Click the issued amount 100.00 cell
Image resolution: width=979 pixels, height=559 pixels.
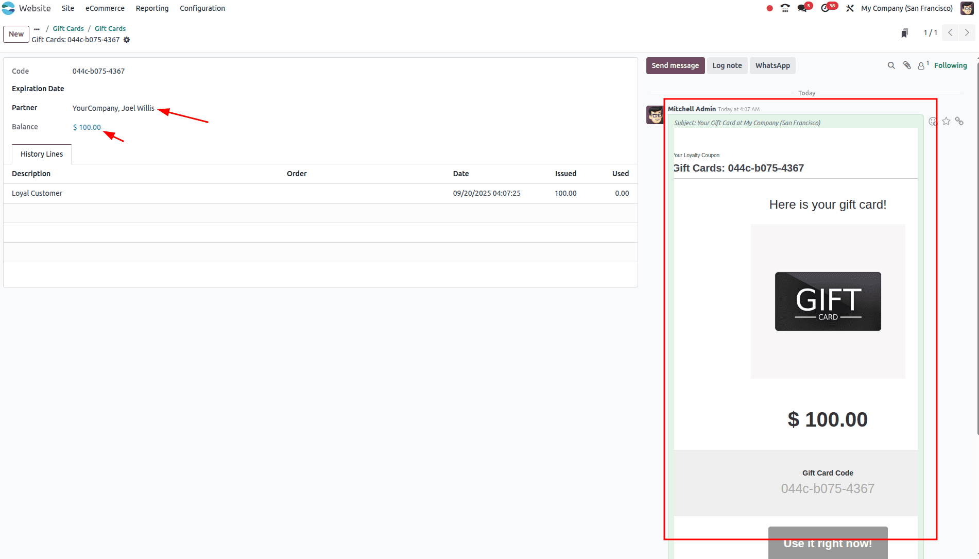[565, 193]
